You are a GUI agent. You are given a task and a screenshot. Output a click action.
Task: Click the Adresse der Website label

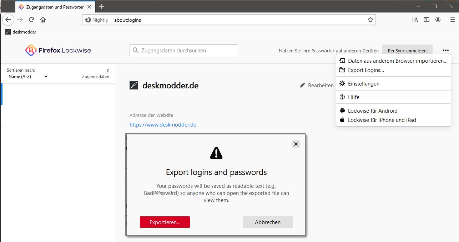click(151, 115)
